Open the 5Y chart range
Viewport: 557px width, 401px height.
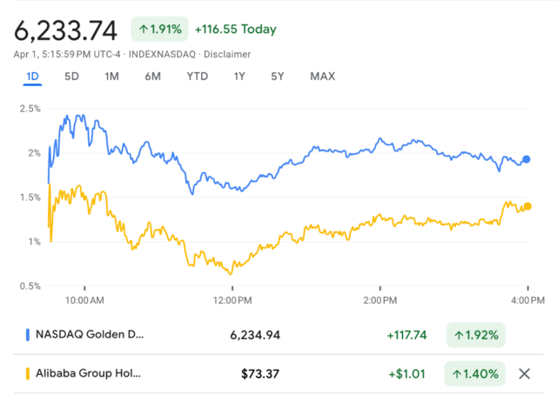(x=278, y=77)
